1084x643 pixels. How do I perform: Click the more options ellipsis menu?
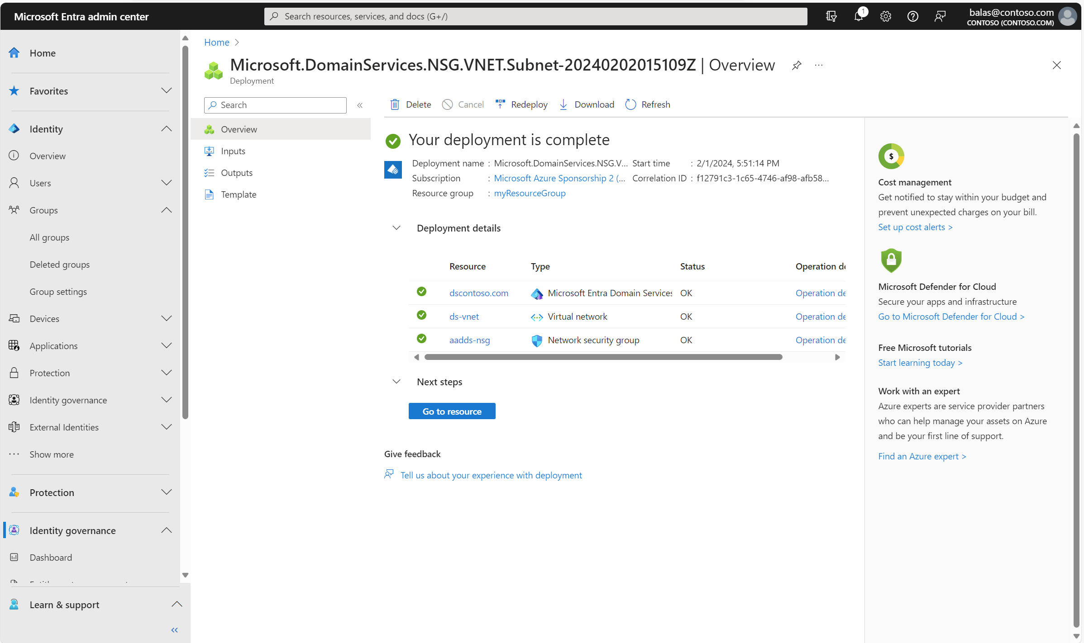click(x=819, y=65)
